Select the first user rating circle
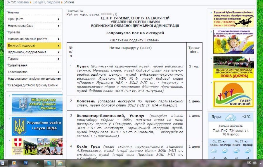The image size is (263, 167). click(102, 14)
